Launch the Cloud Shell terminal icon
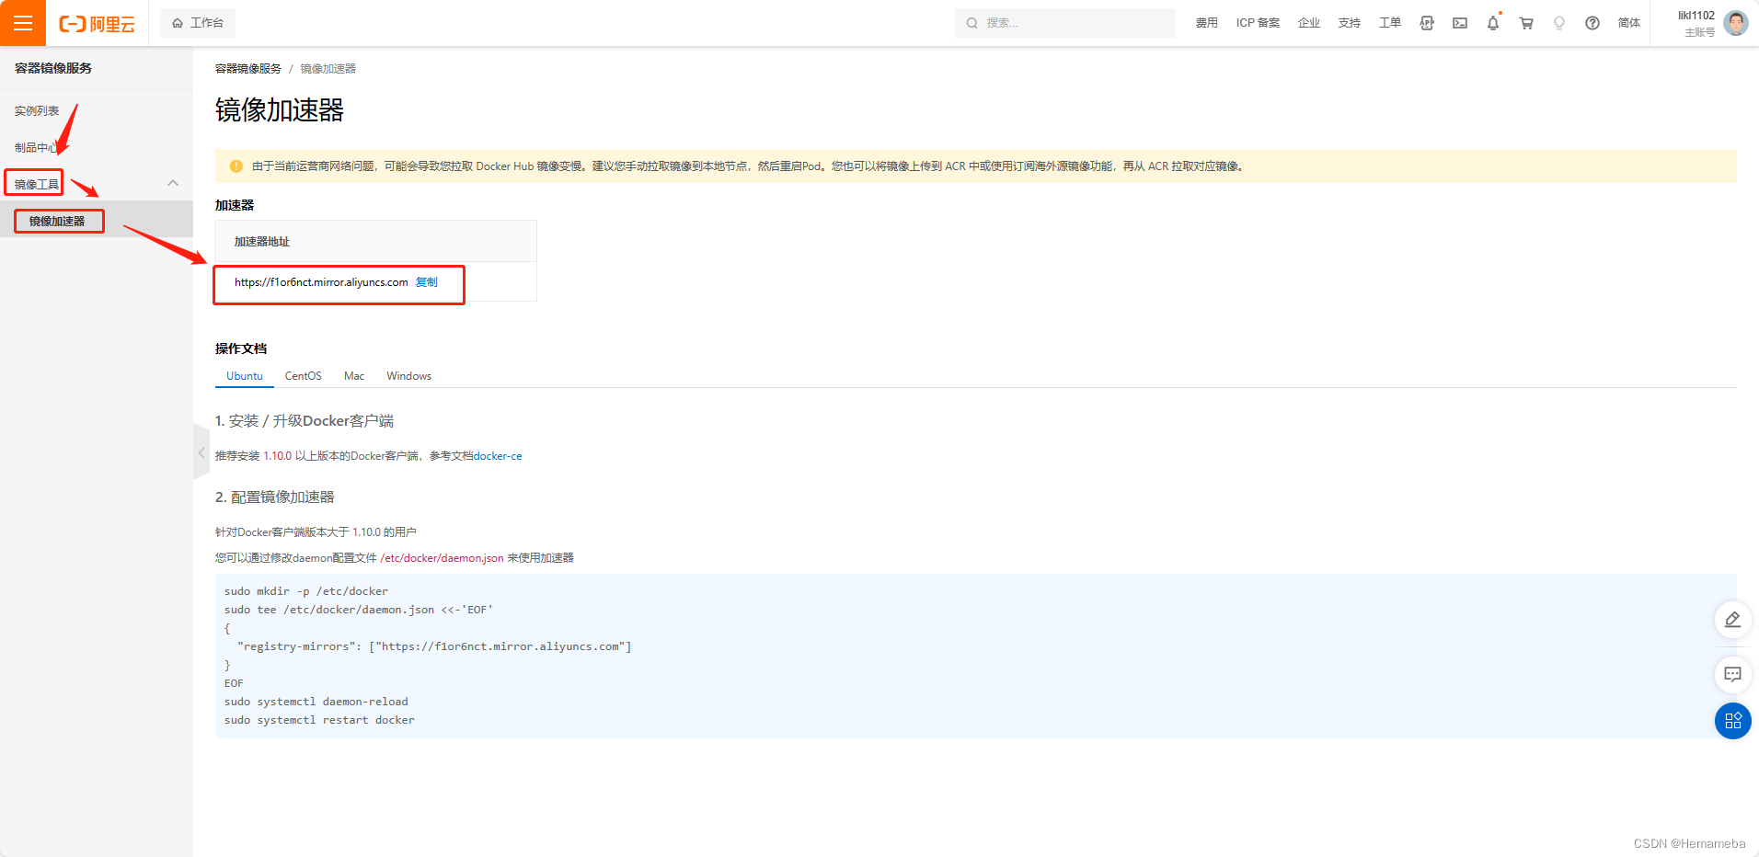This screenshot has width=1759, height=857. (x=1460, y=23)
